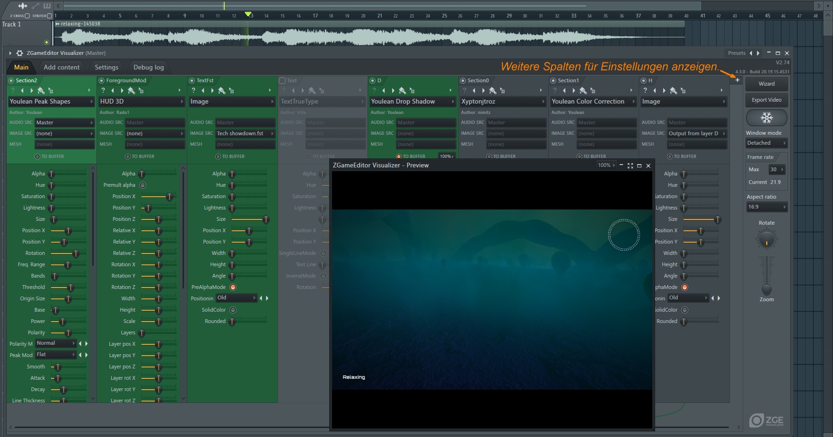Click the clipboard icon in TextFst layer

[231, 90]
